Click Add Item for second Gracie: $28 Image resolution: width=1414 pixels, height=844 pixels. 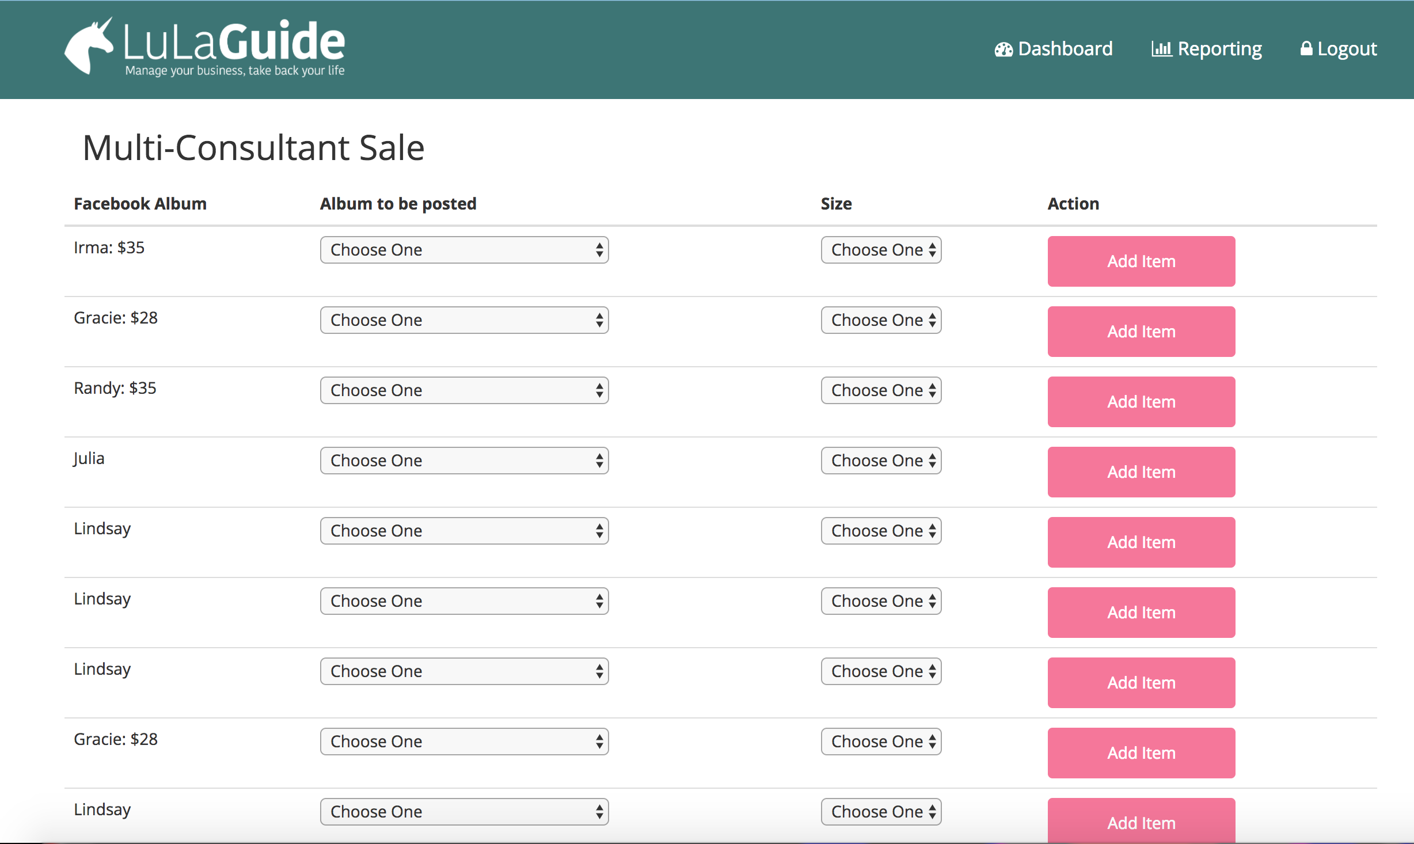point(1141,753)
